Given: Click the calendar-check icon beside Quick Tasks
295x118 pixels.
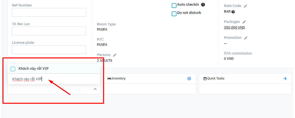Looking at the screenshot, I should (x=205, y=78).
